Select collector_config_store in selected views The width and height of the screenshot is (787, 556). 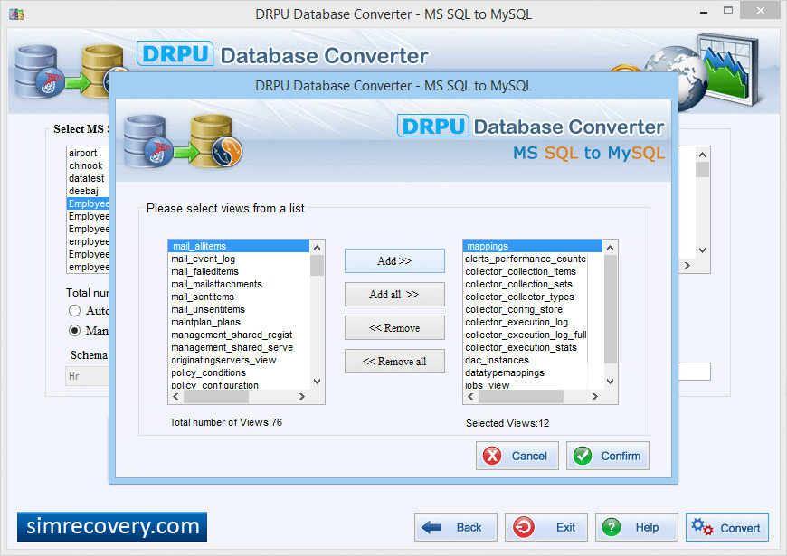point(533,309)
